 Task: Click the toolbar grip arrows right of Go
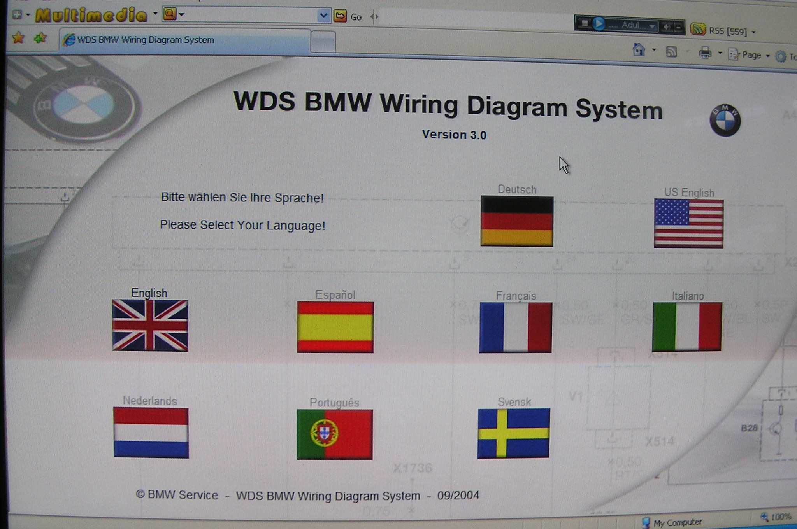click(374, 17)
